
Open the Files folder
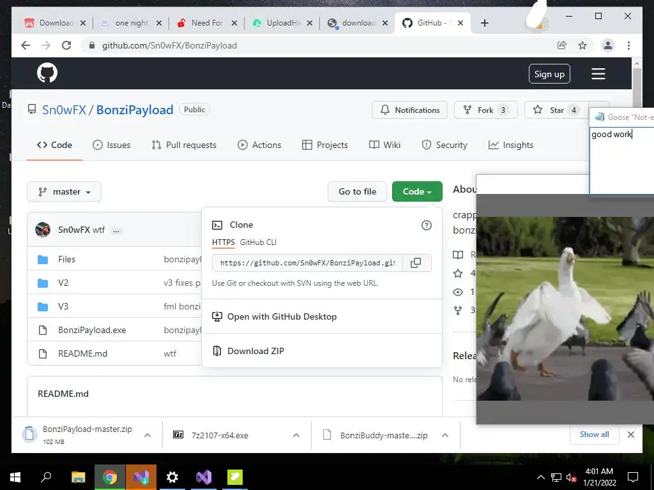pos(66,259)
